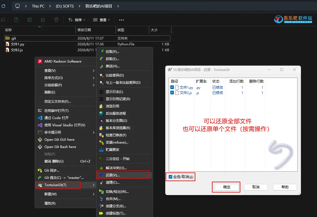The height and width of the screenshot is (217, 317).
Task: Open the 查看 view dropdown in the toolbar
Action: 101,20
